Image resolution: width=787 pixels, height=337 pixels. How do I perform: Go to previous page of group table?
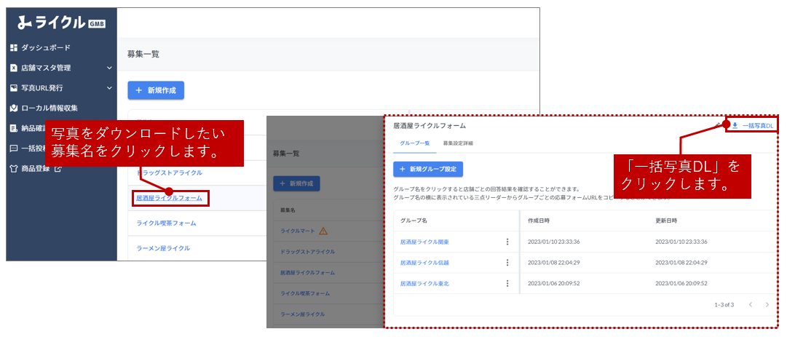click(751, 304)
